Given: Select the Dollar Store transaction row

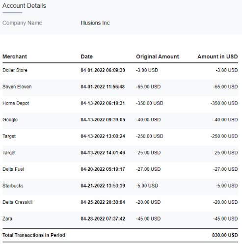Looking at the screenshot, I should (120, 70).
